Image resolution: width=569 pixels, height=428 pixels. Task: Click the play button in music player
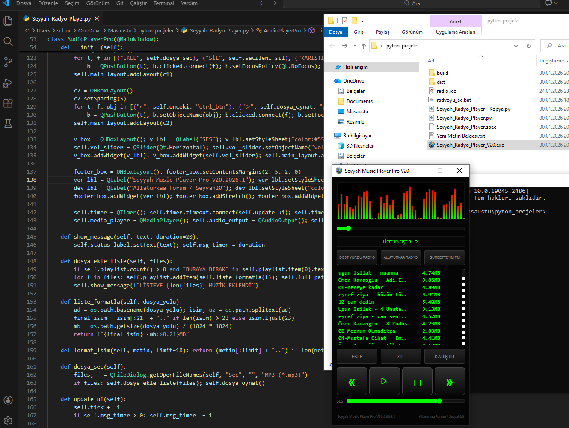384,381
